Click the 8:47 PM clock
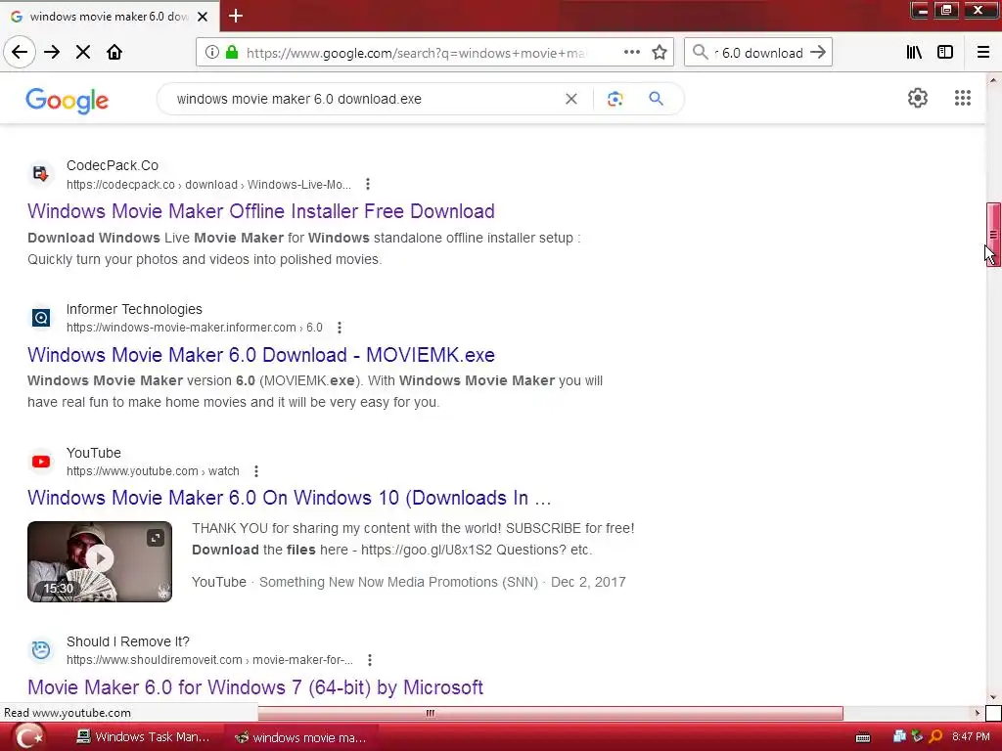Viewport: 1002px width, 751px height. 971,737
